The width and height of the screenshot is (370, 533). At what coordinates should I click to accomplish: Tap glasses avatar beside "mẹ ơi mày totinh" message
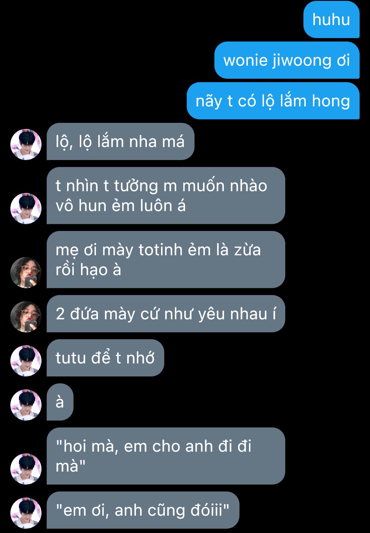click(x=26, y=272)
